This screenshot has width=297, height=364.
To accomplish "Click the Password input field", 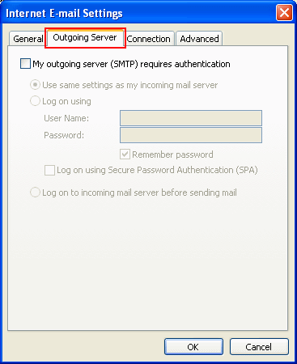I will point(191,135).
